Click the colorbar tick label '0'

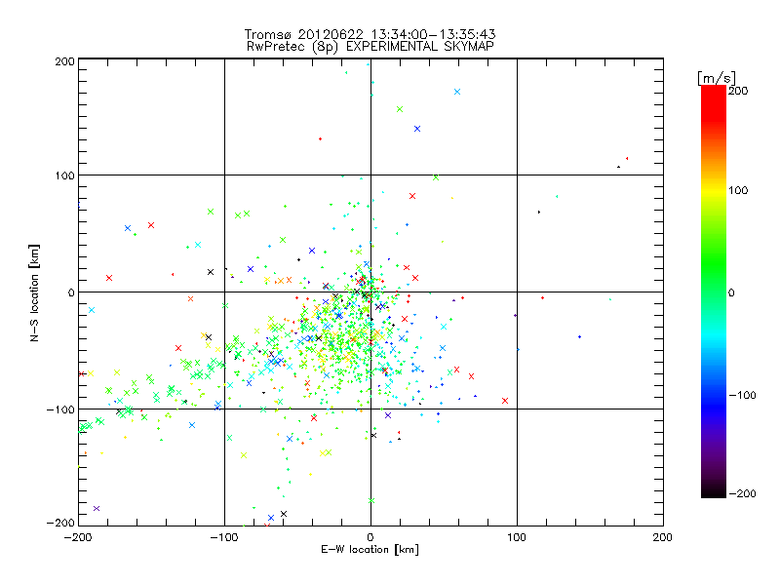pyautogui.click(x=731, y=293)
